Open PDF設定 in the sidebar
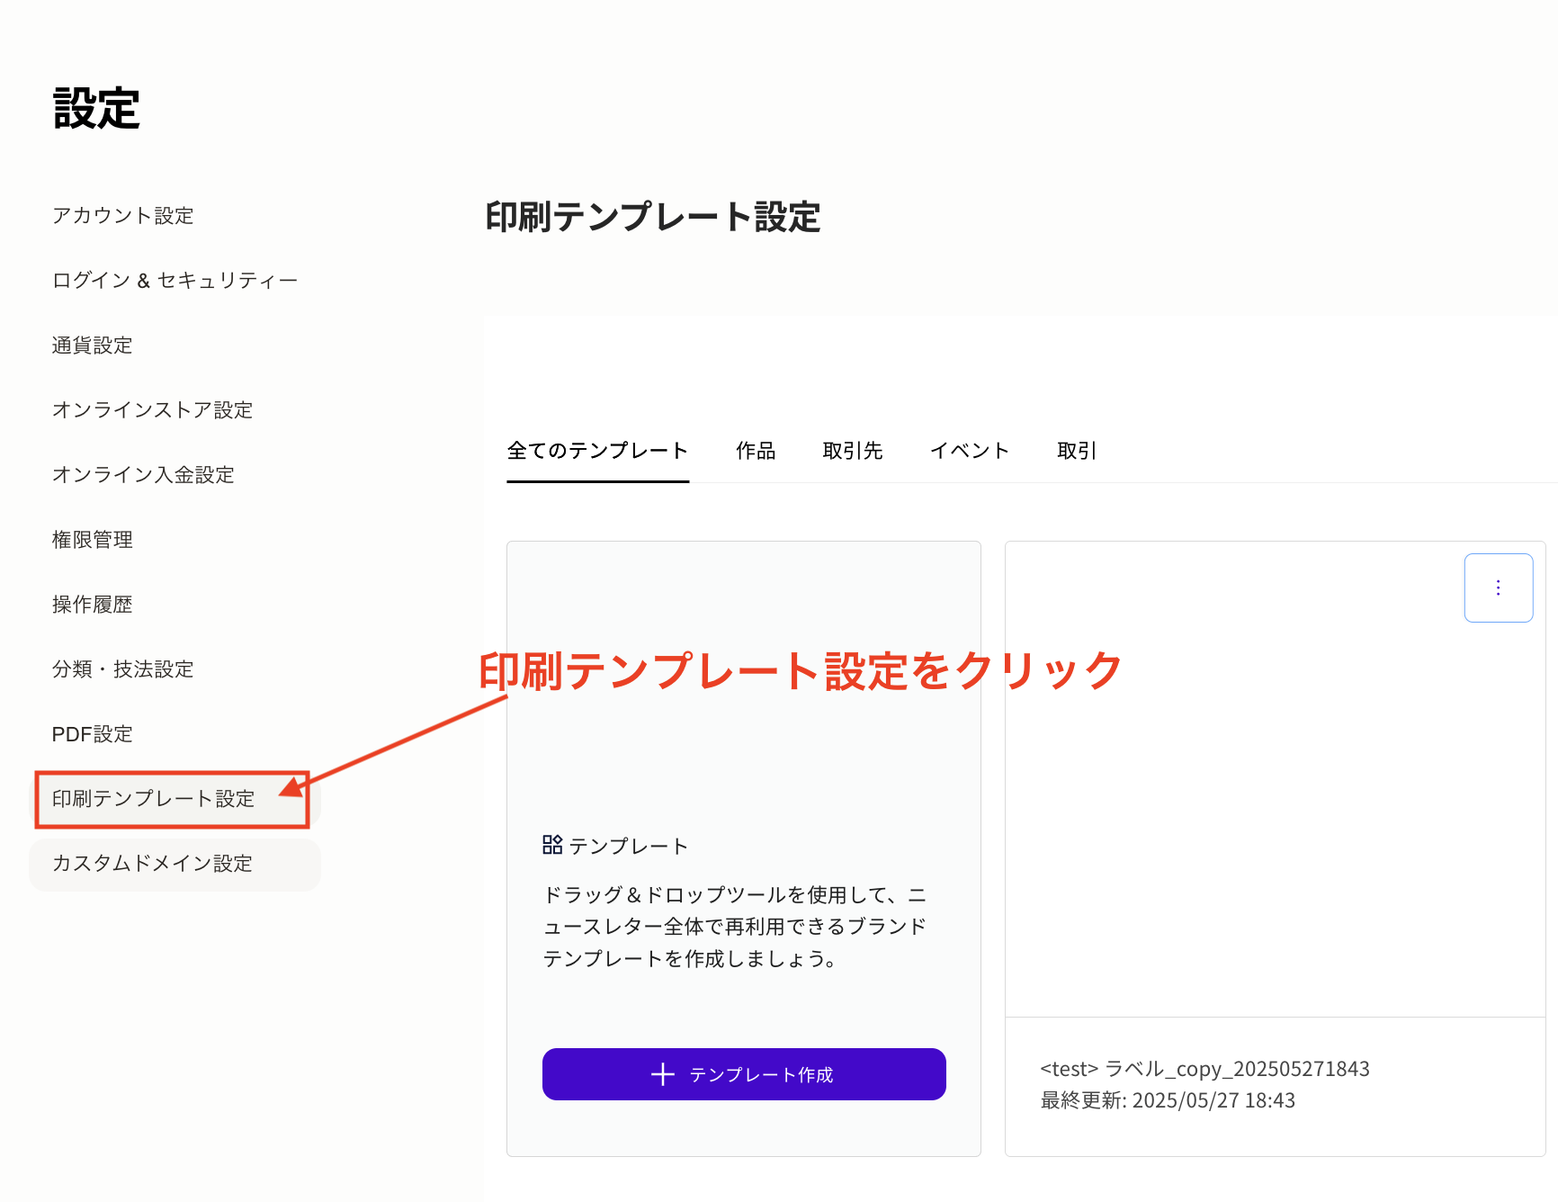The width and height of the screenshot is (1558, 1202). point(92,733)
